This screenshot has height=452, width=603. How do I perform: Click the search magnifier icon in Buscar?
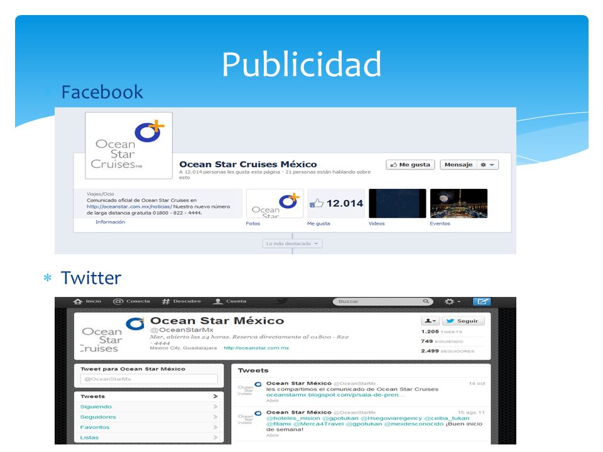(x=426, y=301)
